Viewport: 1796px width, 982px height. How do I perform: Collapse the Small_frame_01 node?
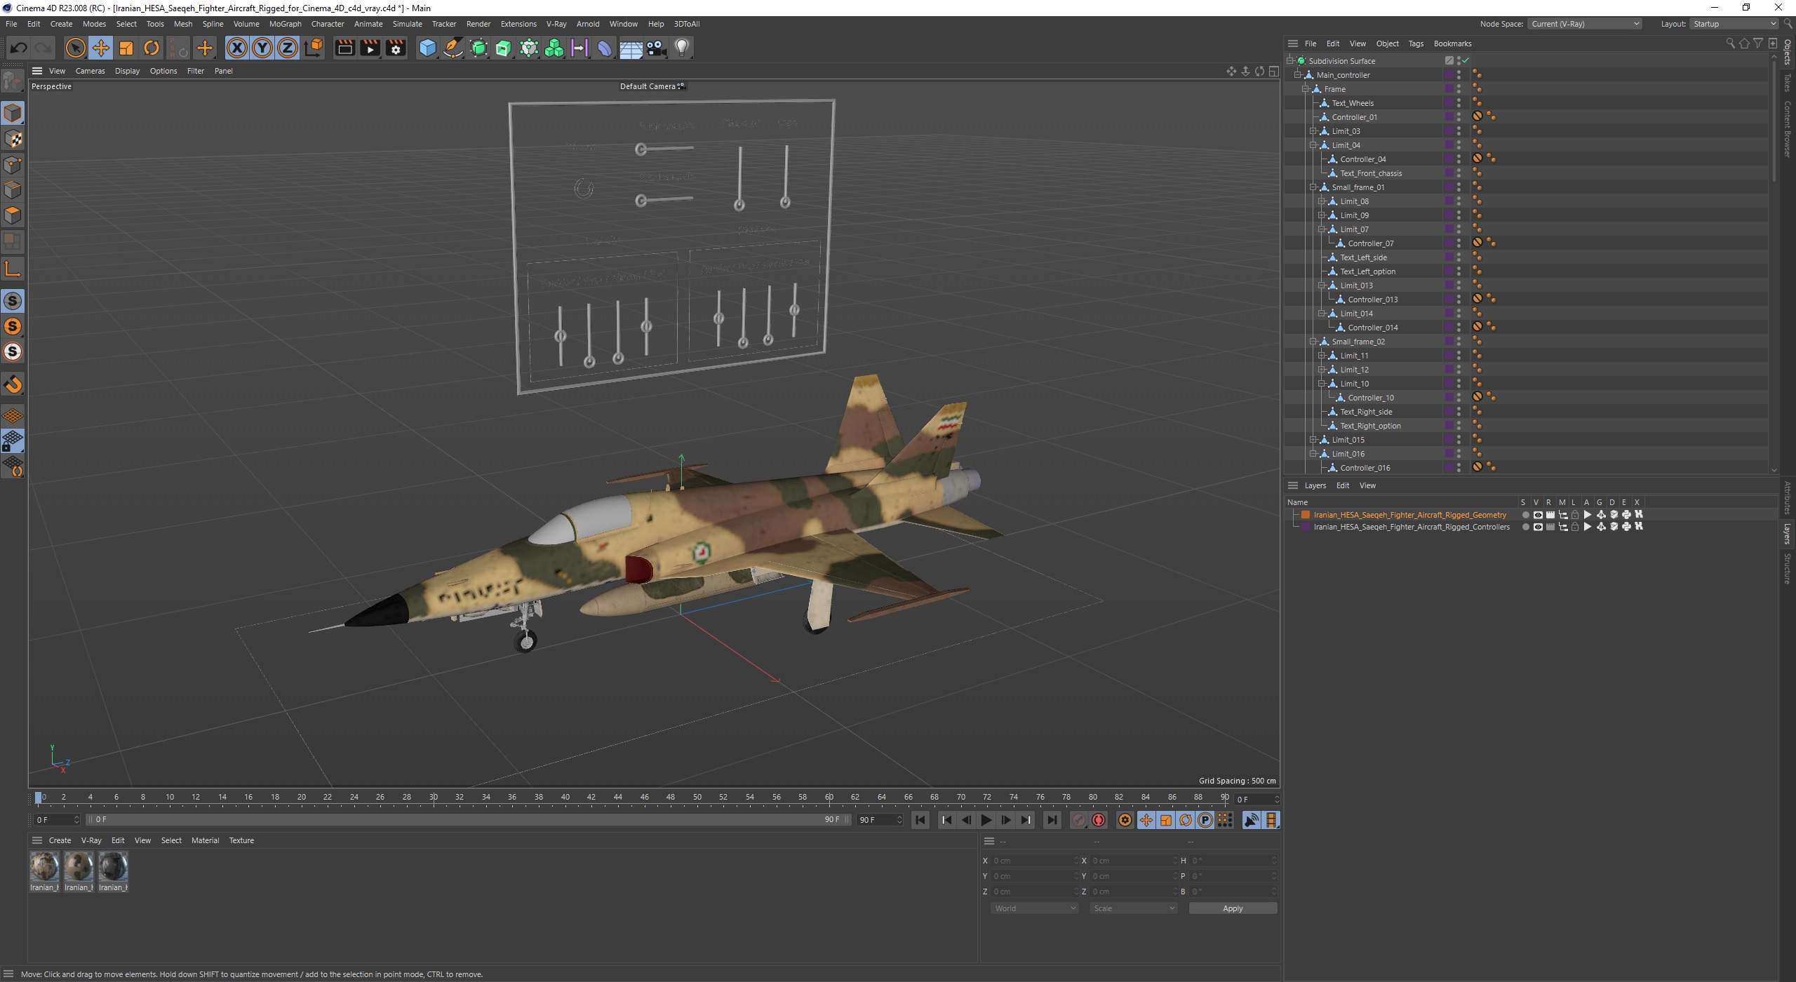click(1313, 187)
